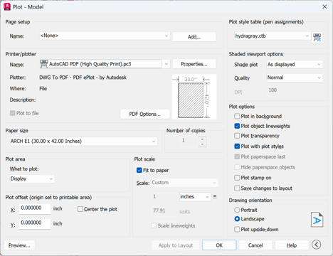Screen dimensions: 333x256
Task: Click OK to plot
Action: 219,245
